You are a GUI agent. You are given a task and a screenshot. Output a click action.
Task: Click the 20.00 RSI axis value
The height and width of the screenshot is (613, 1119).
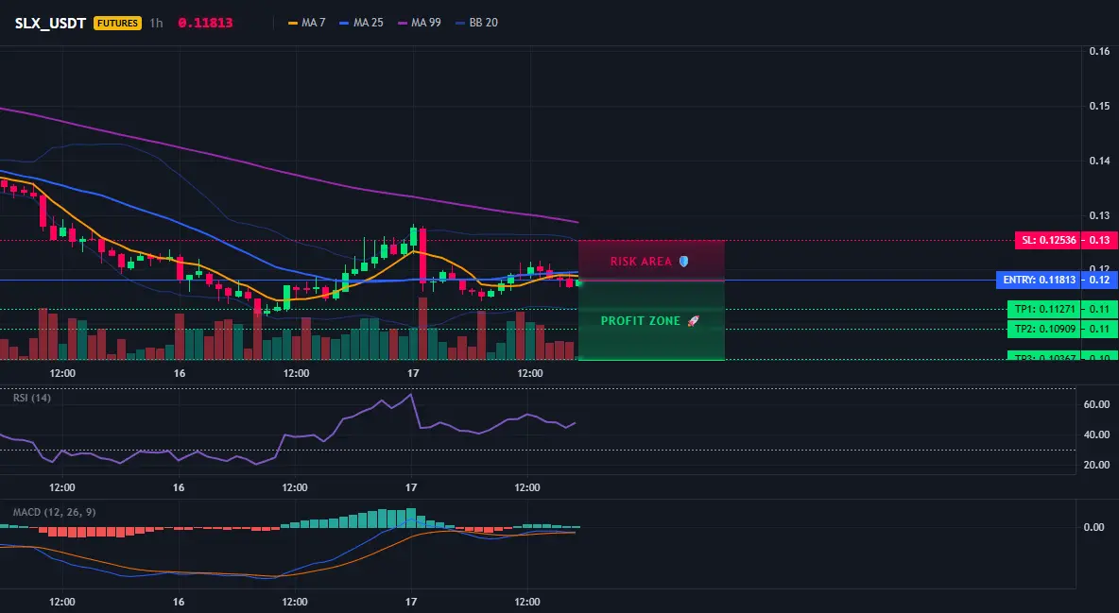(1096, 466)
